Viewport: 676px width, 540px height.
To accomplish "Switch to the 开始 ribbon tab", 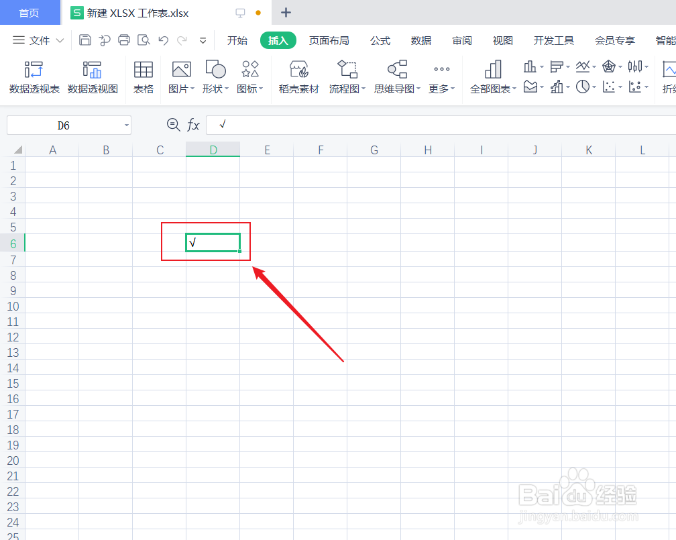I will (237, 40).
